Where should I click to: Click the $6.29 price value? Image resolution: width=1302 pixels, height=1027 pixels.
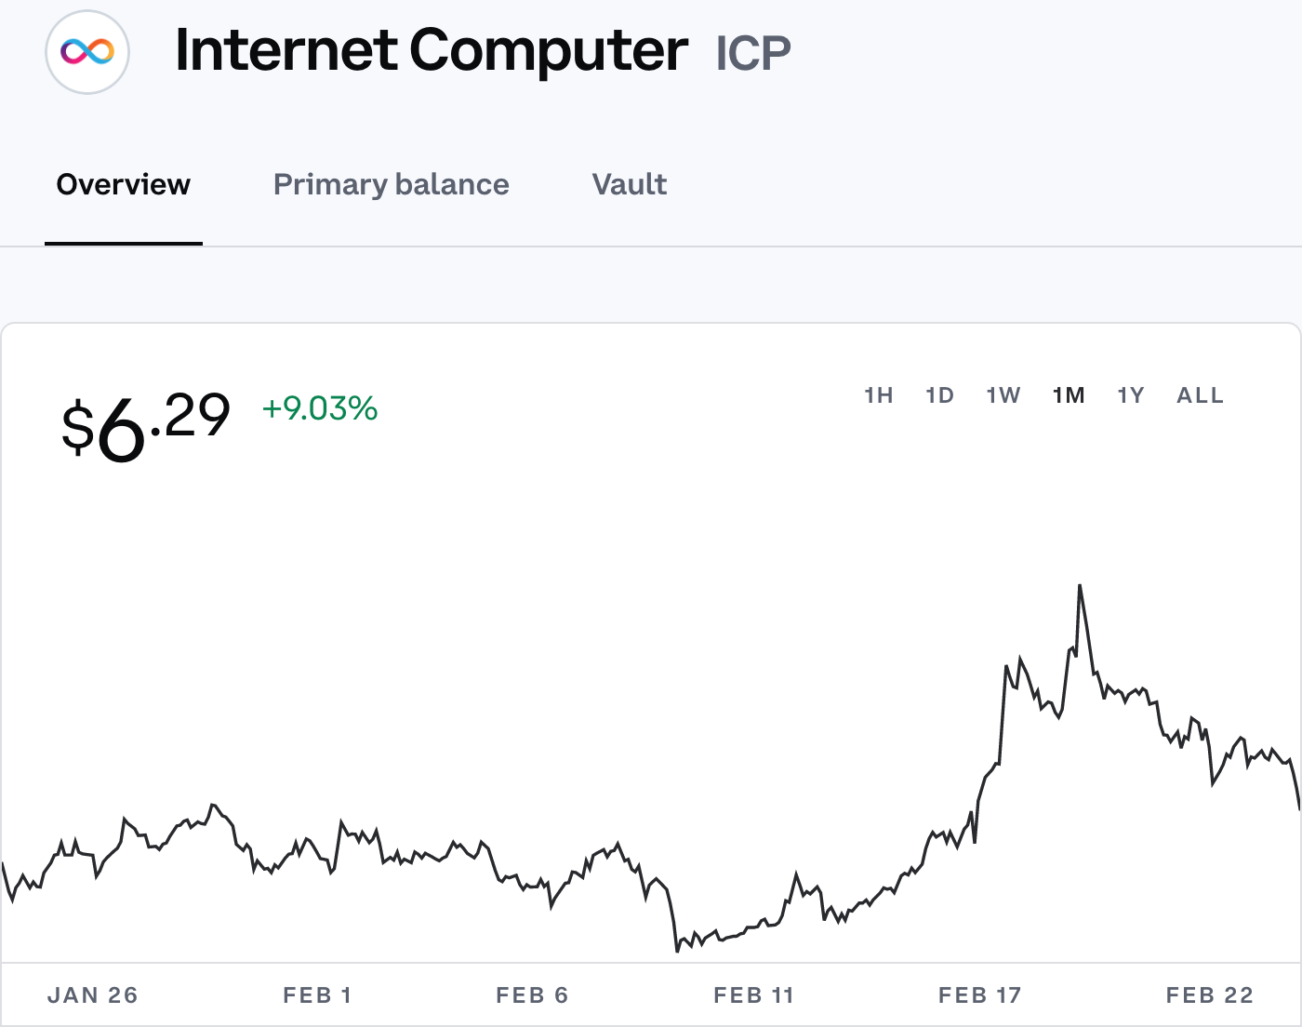(146, 426)
